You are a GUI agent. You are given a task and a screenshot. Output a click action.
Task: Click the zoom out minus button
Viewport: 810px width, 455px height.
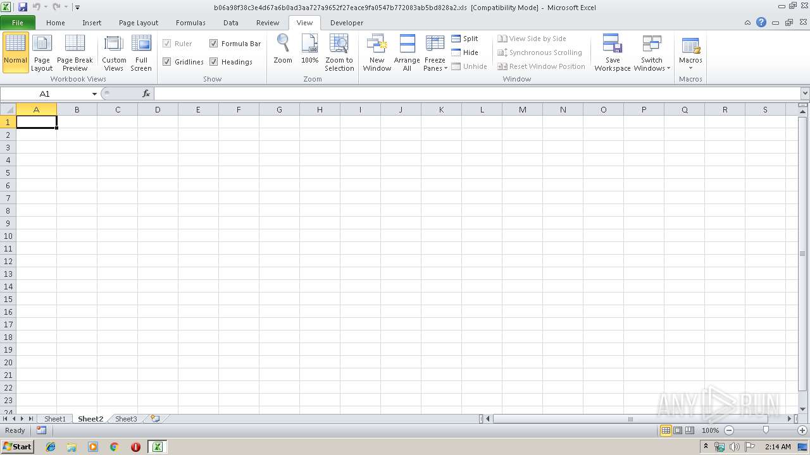pos(729,430)
